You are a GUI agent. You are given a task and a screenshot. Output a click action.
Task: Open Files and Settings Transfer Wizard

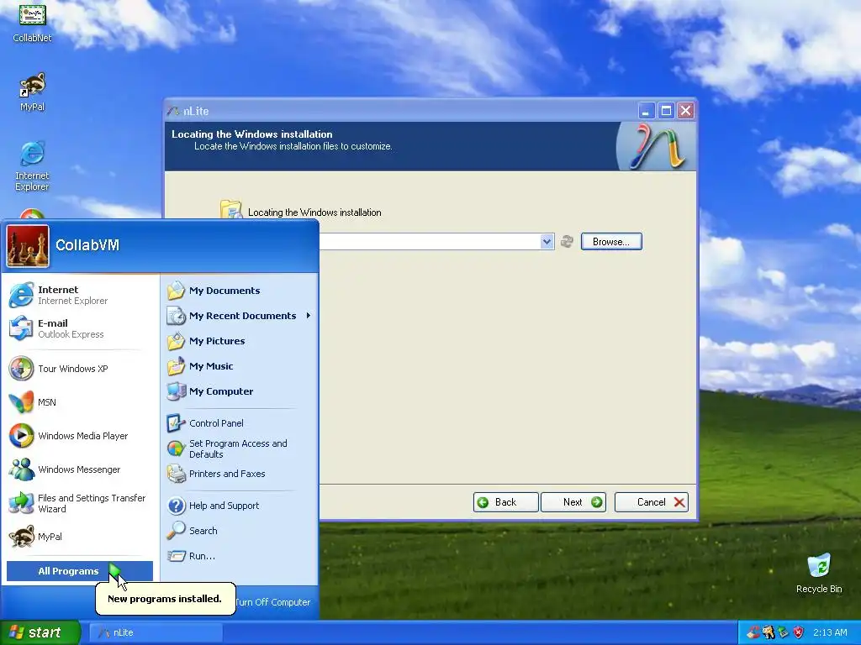click(80, 503)
